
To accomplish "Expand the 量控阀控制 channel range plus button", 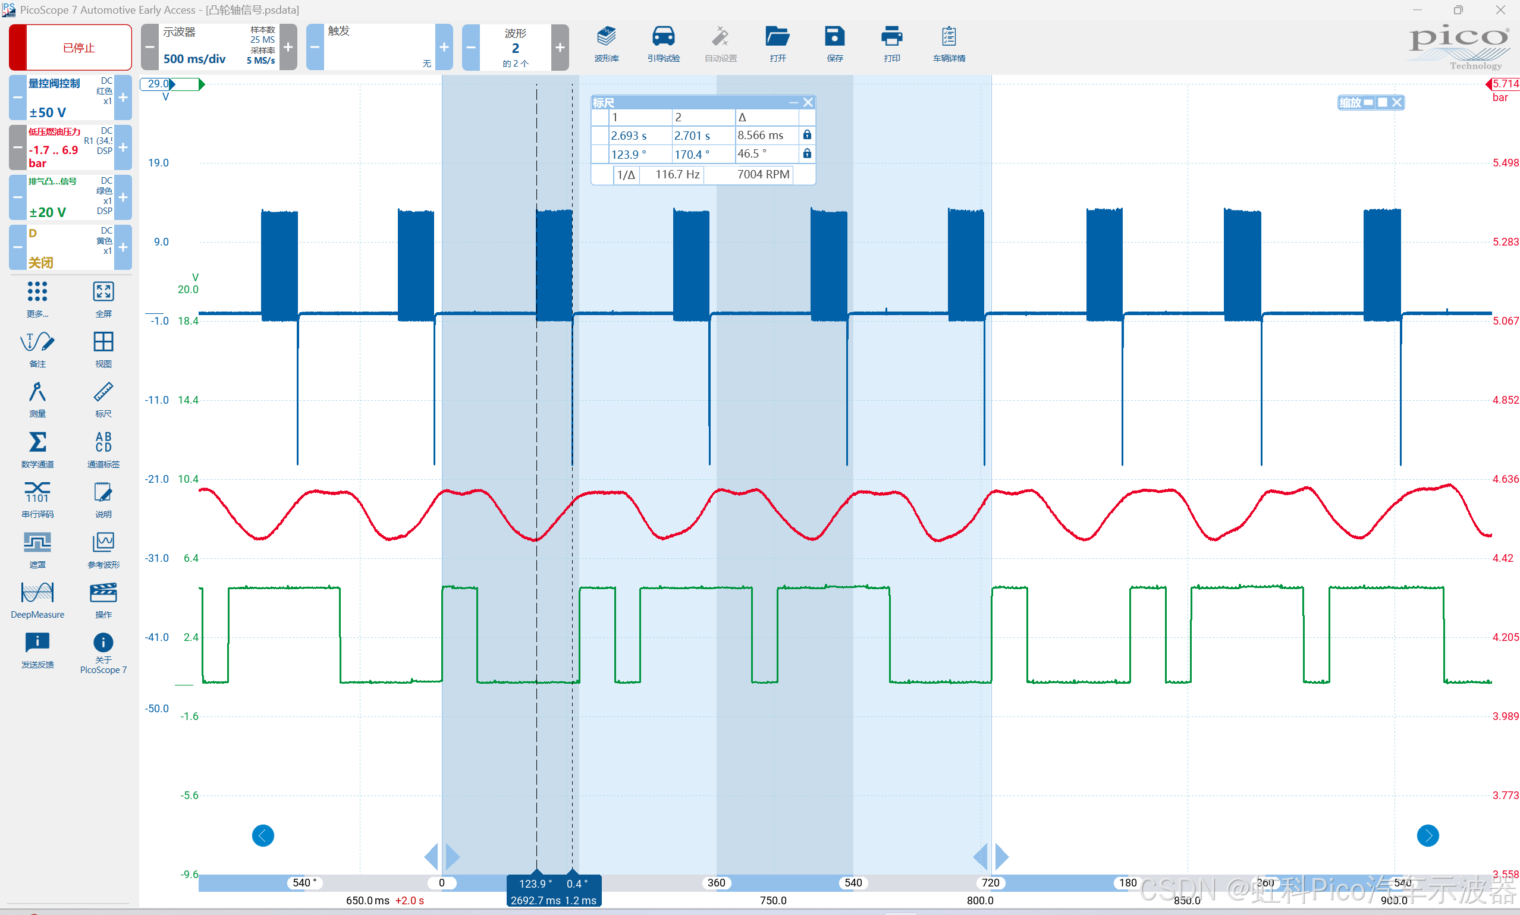I will (x=123, y=98).
